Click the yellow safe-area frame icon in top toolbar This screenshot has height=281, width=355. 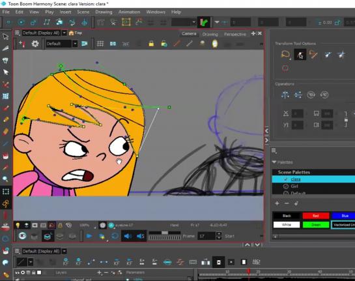[126, 22]
